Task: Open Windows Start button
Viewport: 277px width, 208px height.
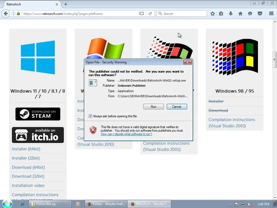Action: point(7,204)
